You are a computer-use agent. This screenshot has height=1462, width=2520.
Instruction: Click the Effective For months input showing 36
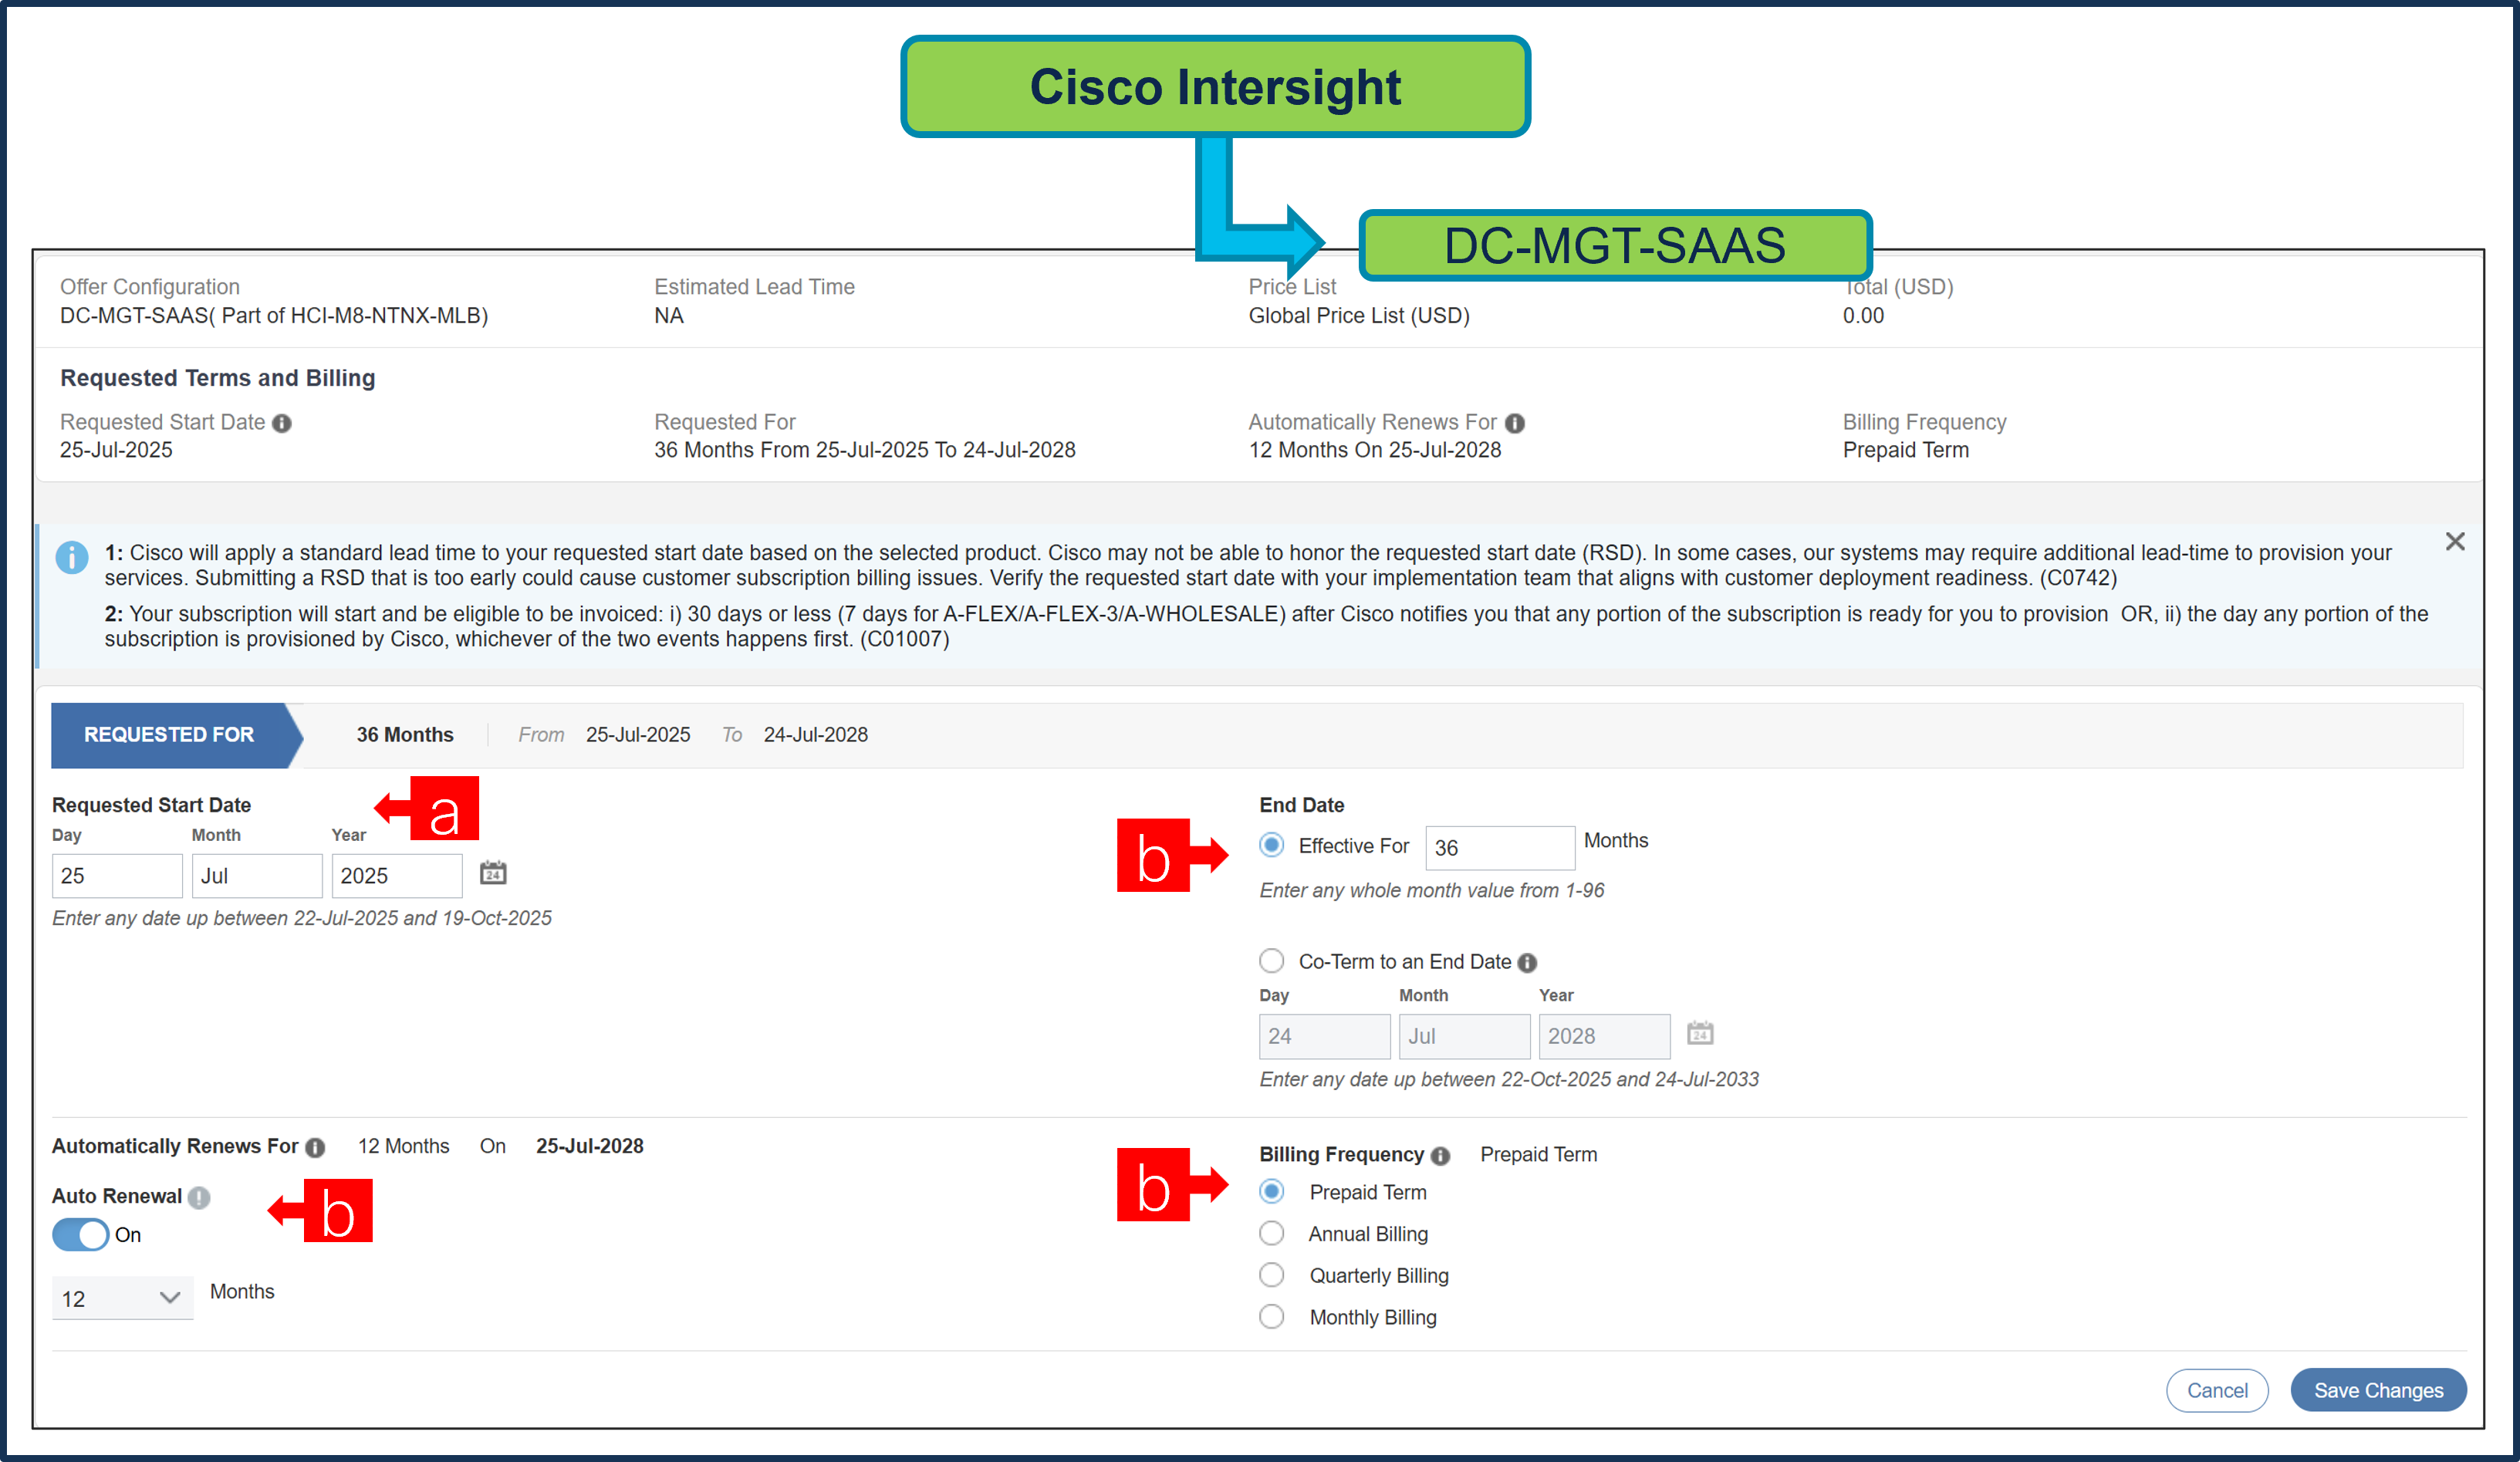point(1499,847)
